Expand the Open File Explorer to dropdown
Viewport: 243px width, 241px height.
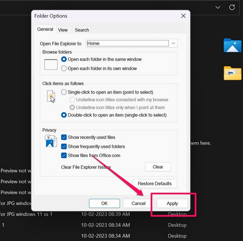tap(173, 43)
